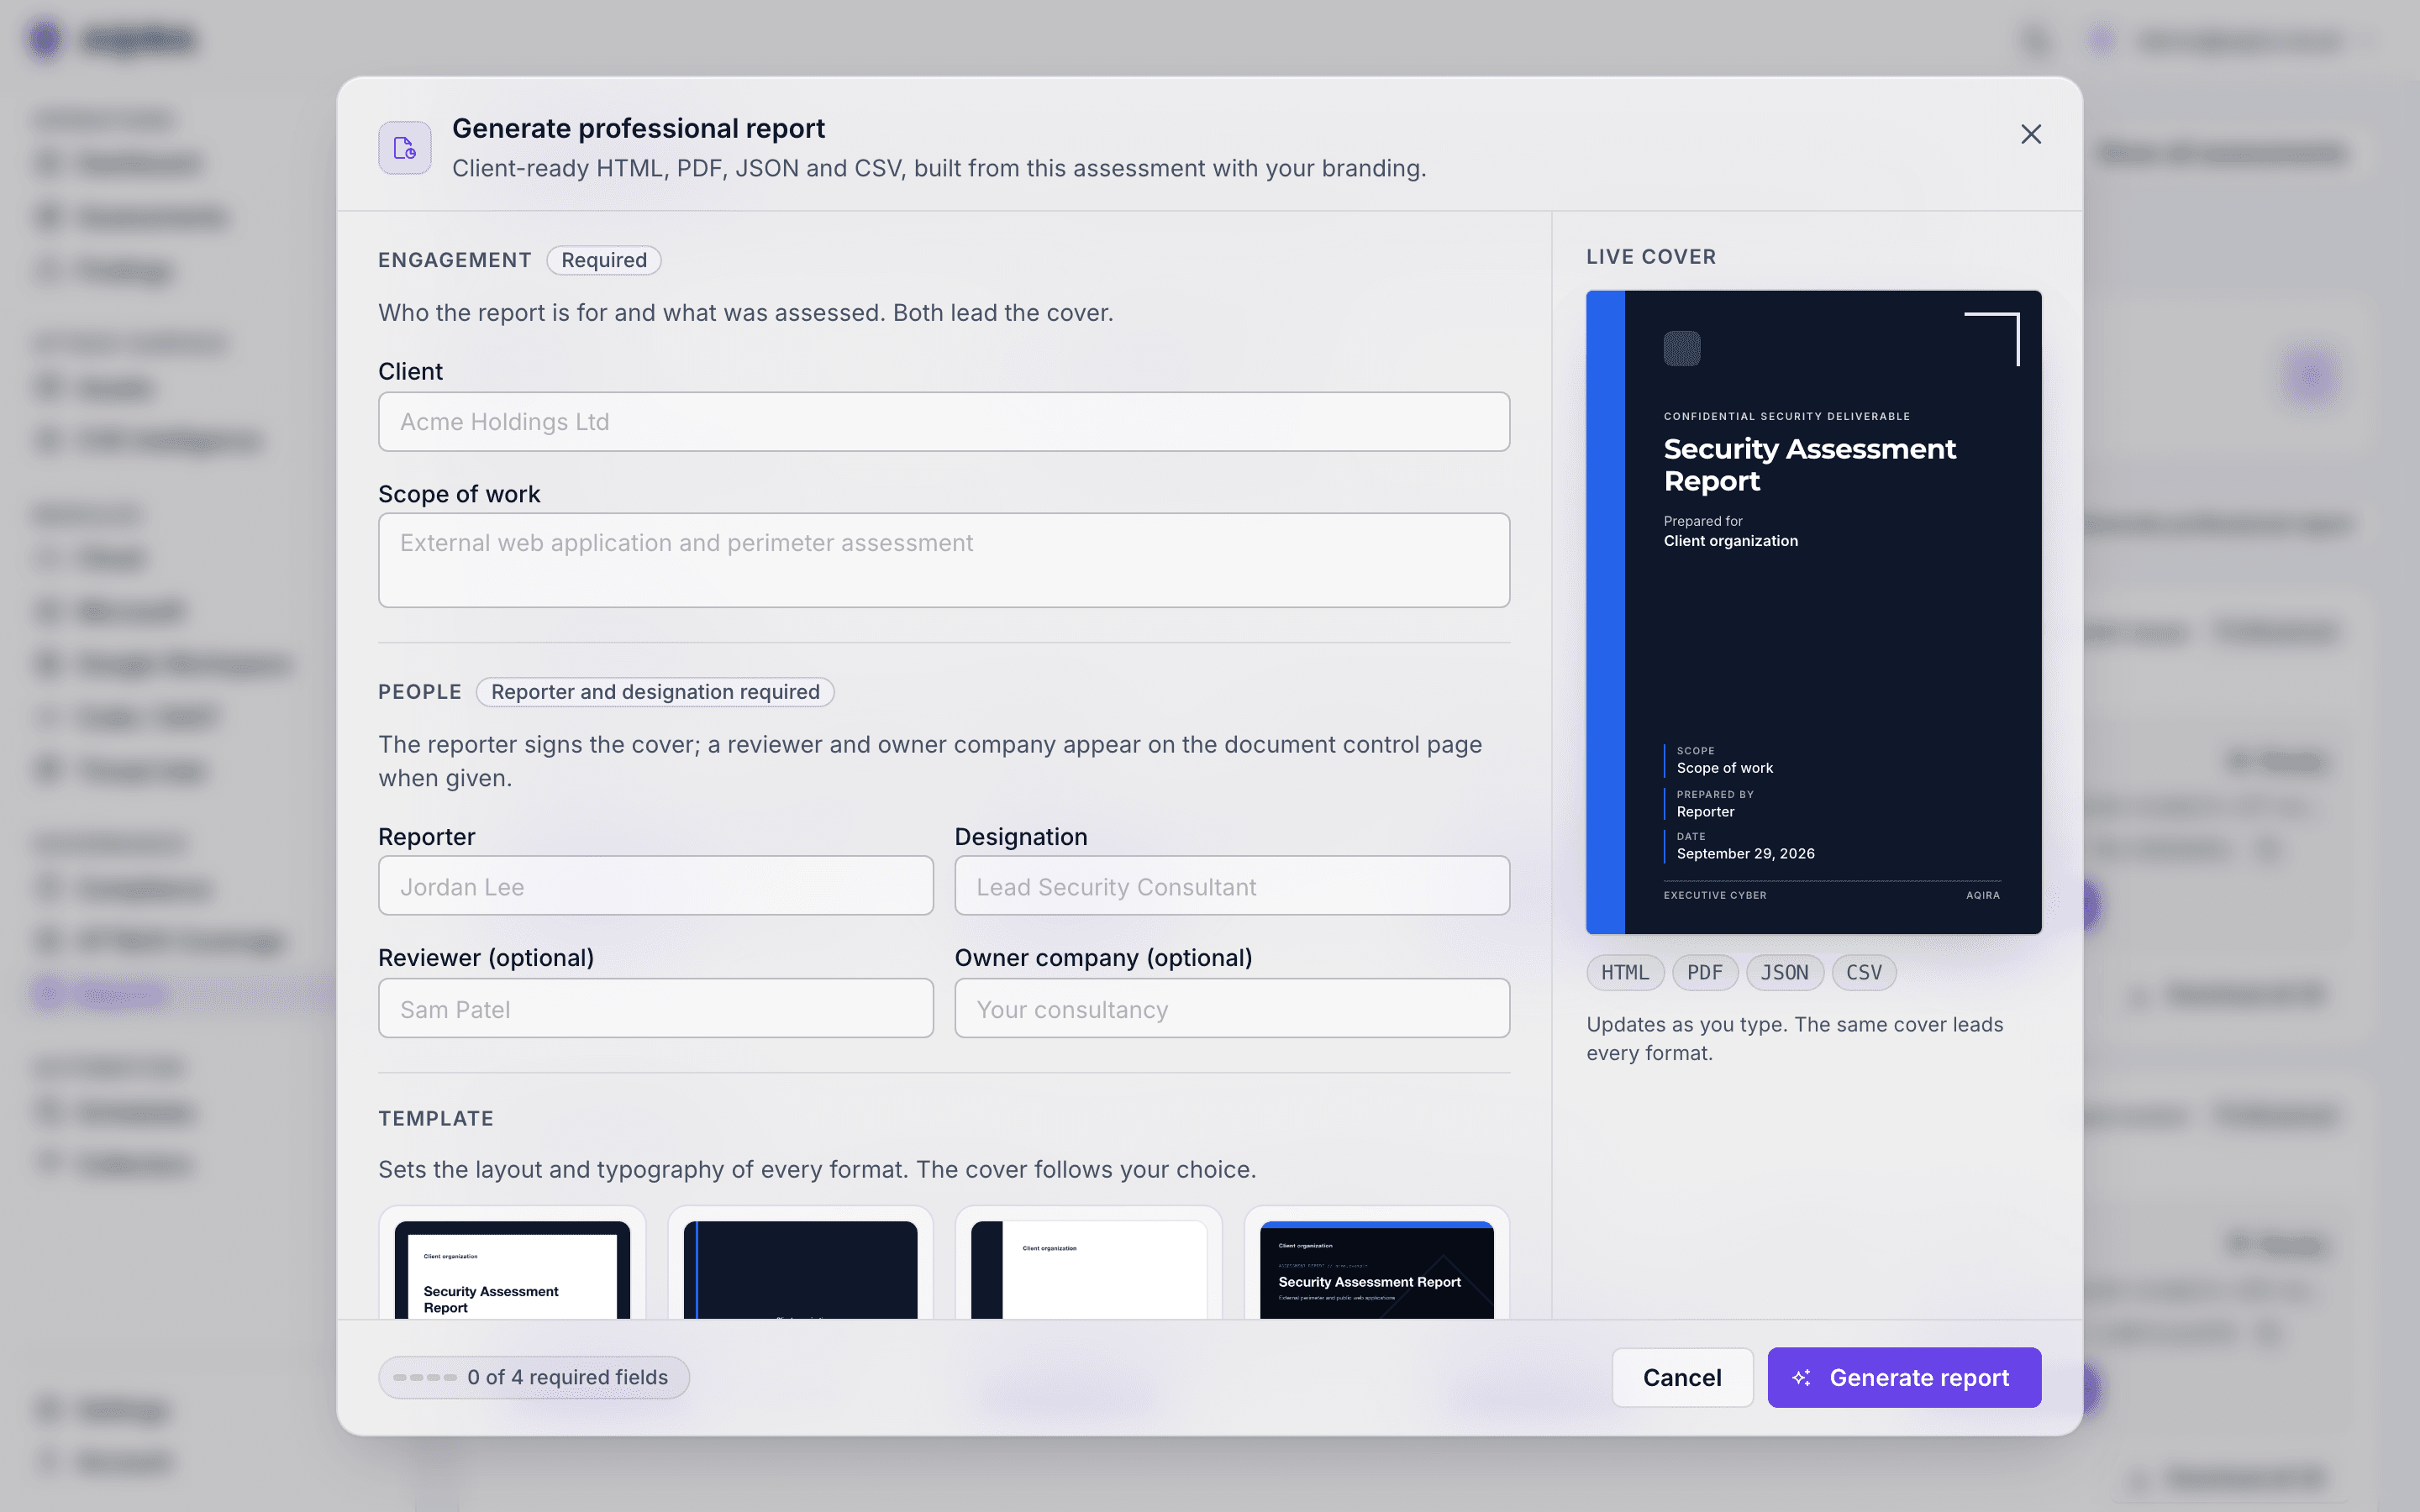Click the 0 of 4 required fields indicator
2420x1512 pixels.
[x=534, y=1377]
